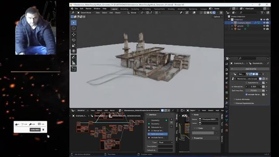Click the Description input field in Interface panel

(166, 147)
